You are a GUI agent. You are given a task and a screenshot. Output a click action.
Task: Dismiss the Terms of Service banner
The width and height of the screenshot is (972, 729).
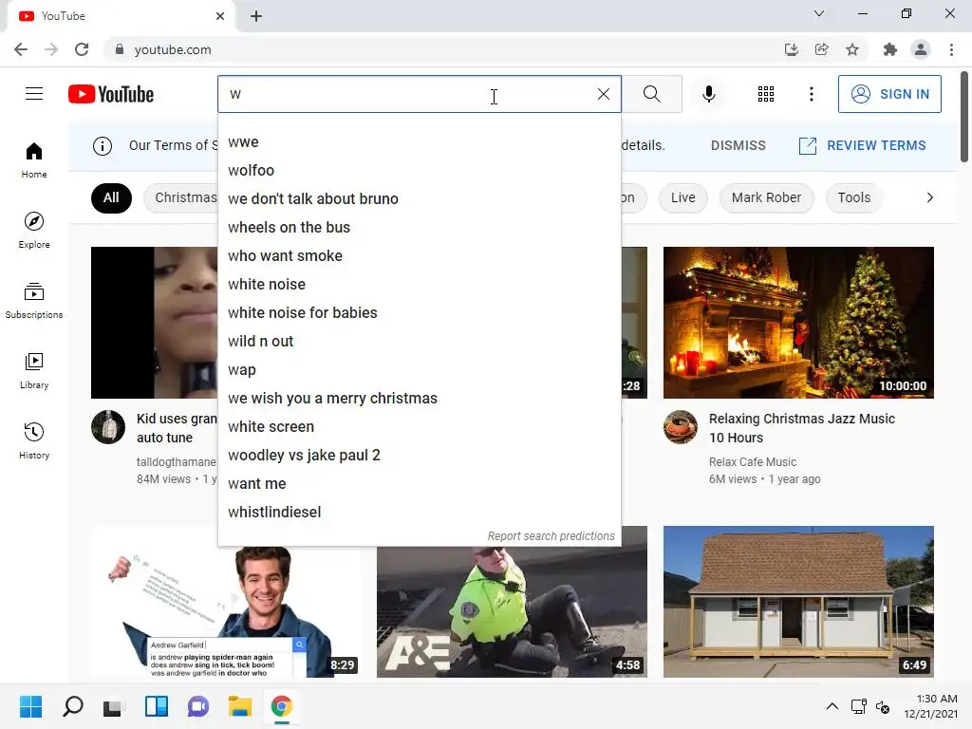(x=738, y=145)
